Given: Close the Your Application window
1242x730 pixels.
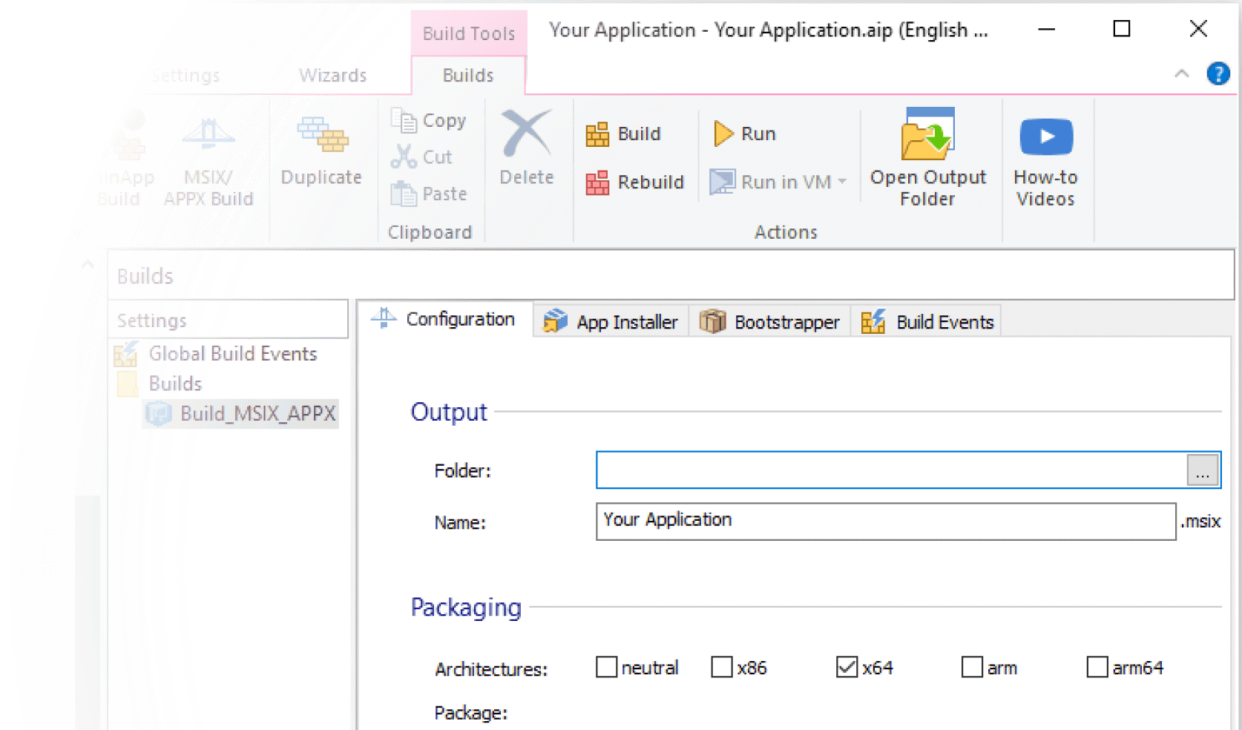Looking at the screenshot, I should (x=1197, y=29).
